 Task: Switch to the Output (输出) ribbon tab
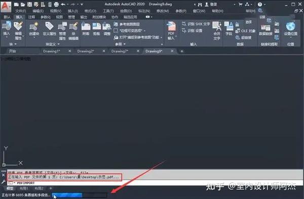(x=84, y=17)
